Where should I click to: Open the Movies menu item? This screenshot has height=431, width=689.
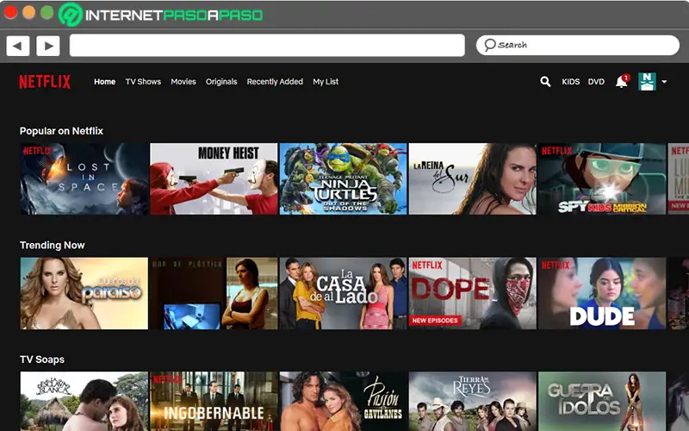183,82
